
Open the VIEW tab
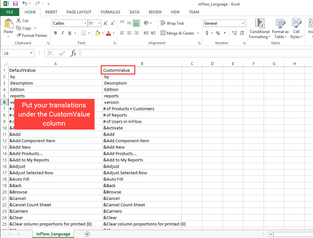(175, 12)
